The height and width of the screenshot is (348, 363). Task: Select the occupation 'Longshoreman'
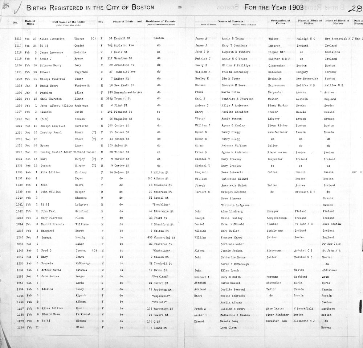tap(277, 218)
